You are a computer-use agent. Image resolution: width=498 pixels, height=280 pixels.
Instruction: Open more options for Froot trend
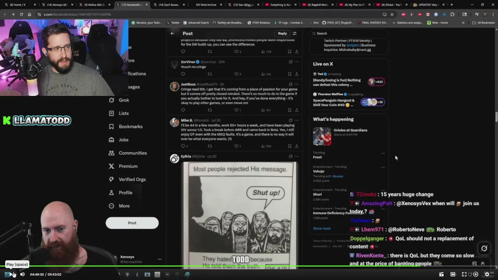(383, 153)
